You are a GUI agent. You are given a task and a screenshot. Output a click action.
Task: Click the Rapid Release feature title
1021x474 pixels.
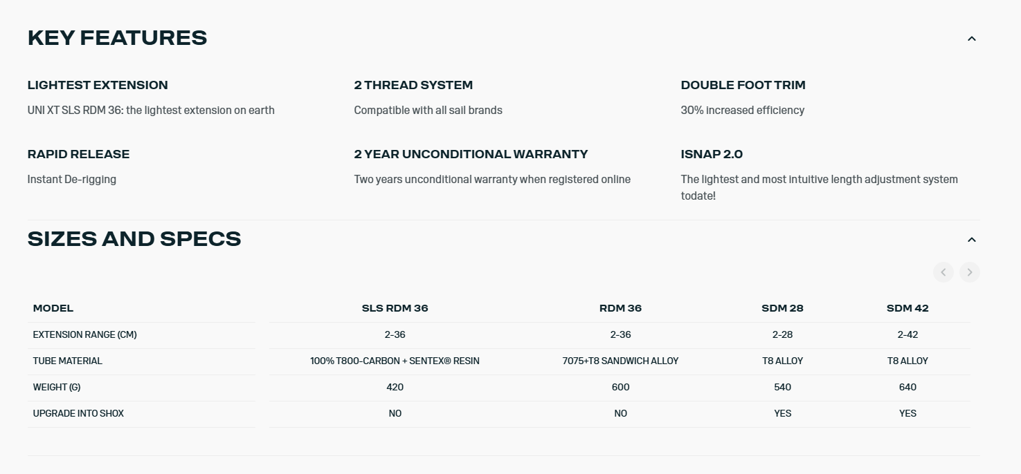[x=78, y=154]
